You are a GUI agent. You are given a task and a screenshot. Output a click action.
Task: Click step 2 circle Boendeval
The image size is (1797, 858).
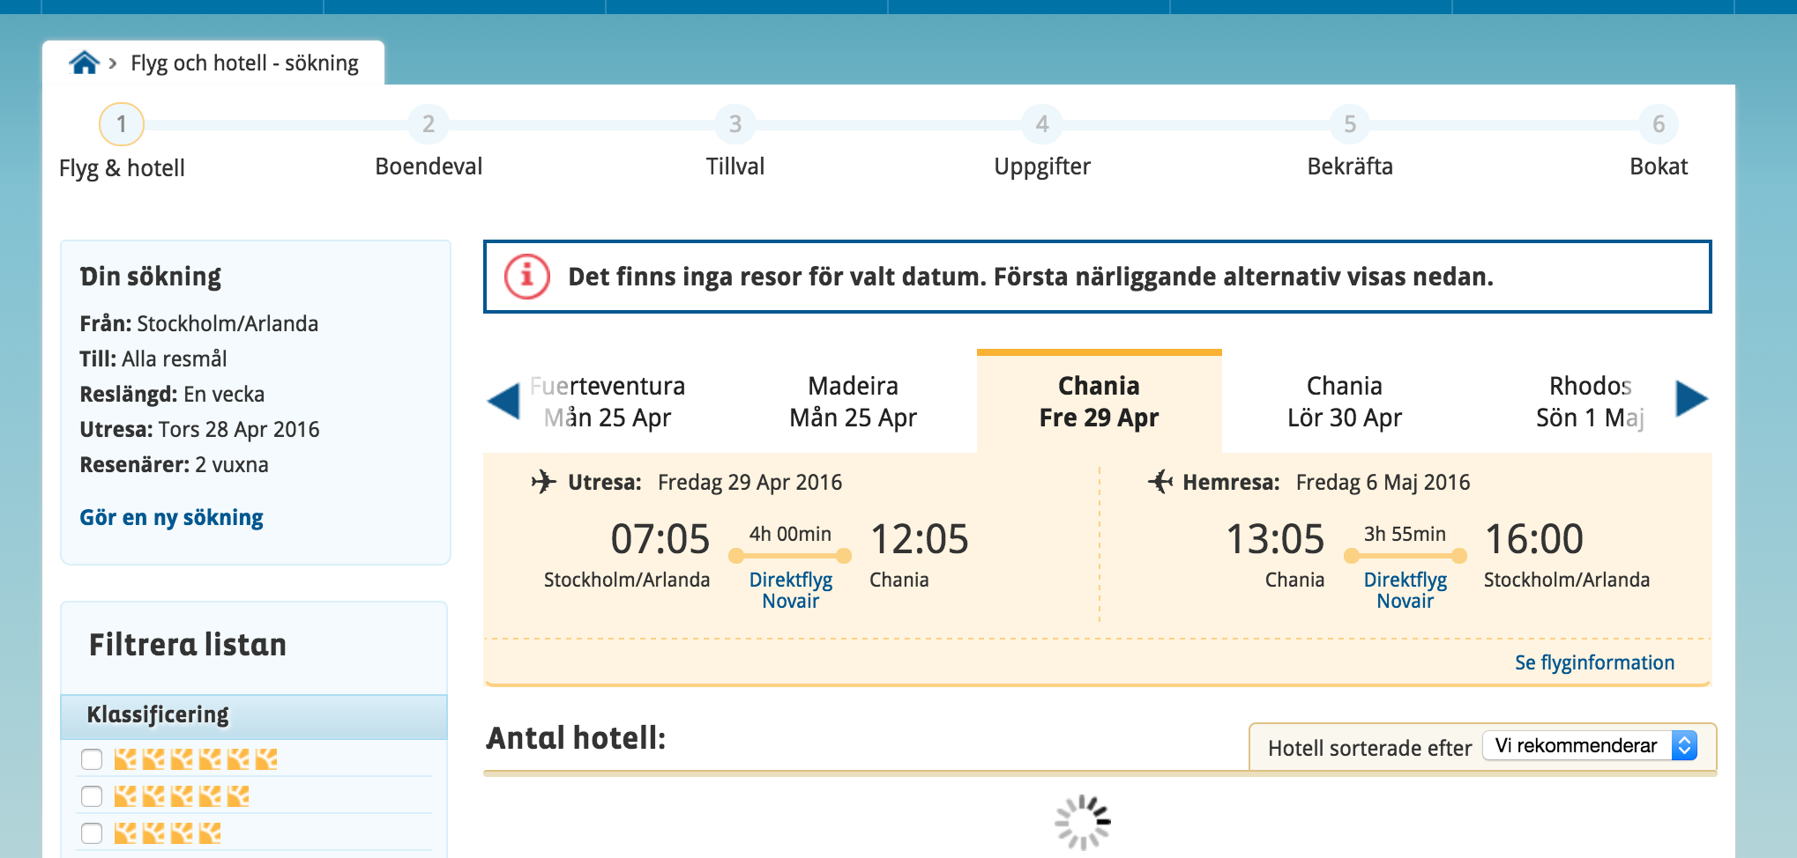click(x=428, y=124)
